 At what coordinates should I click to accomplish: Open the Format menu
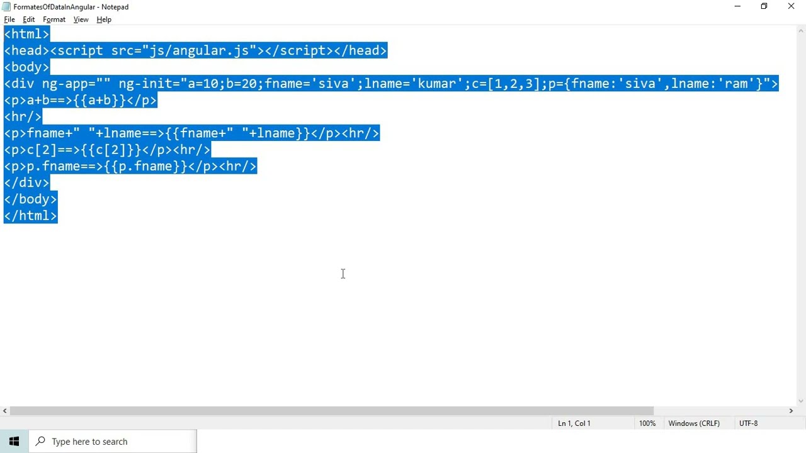coord(54,20)
